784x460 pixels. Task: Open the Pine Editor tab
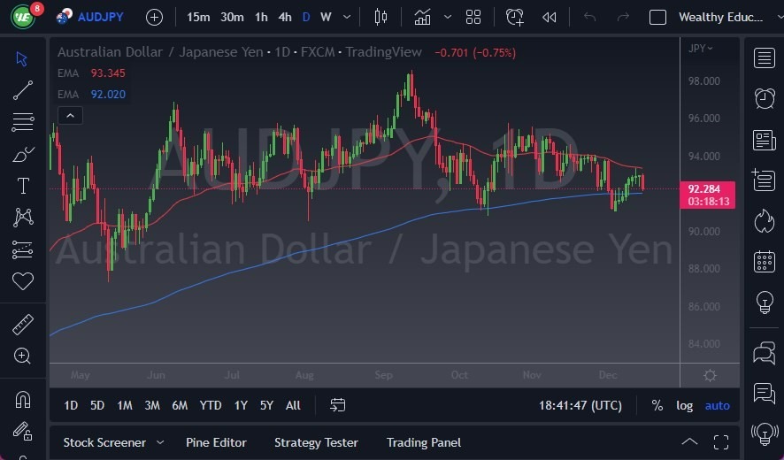coord(216,442)
